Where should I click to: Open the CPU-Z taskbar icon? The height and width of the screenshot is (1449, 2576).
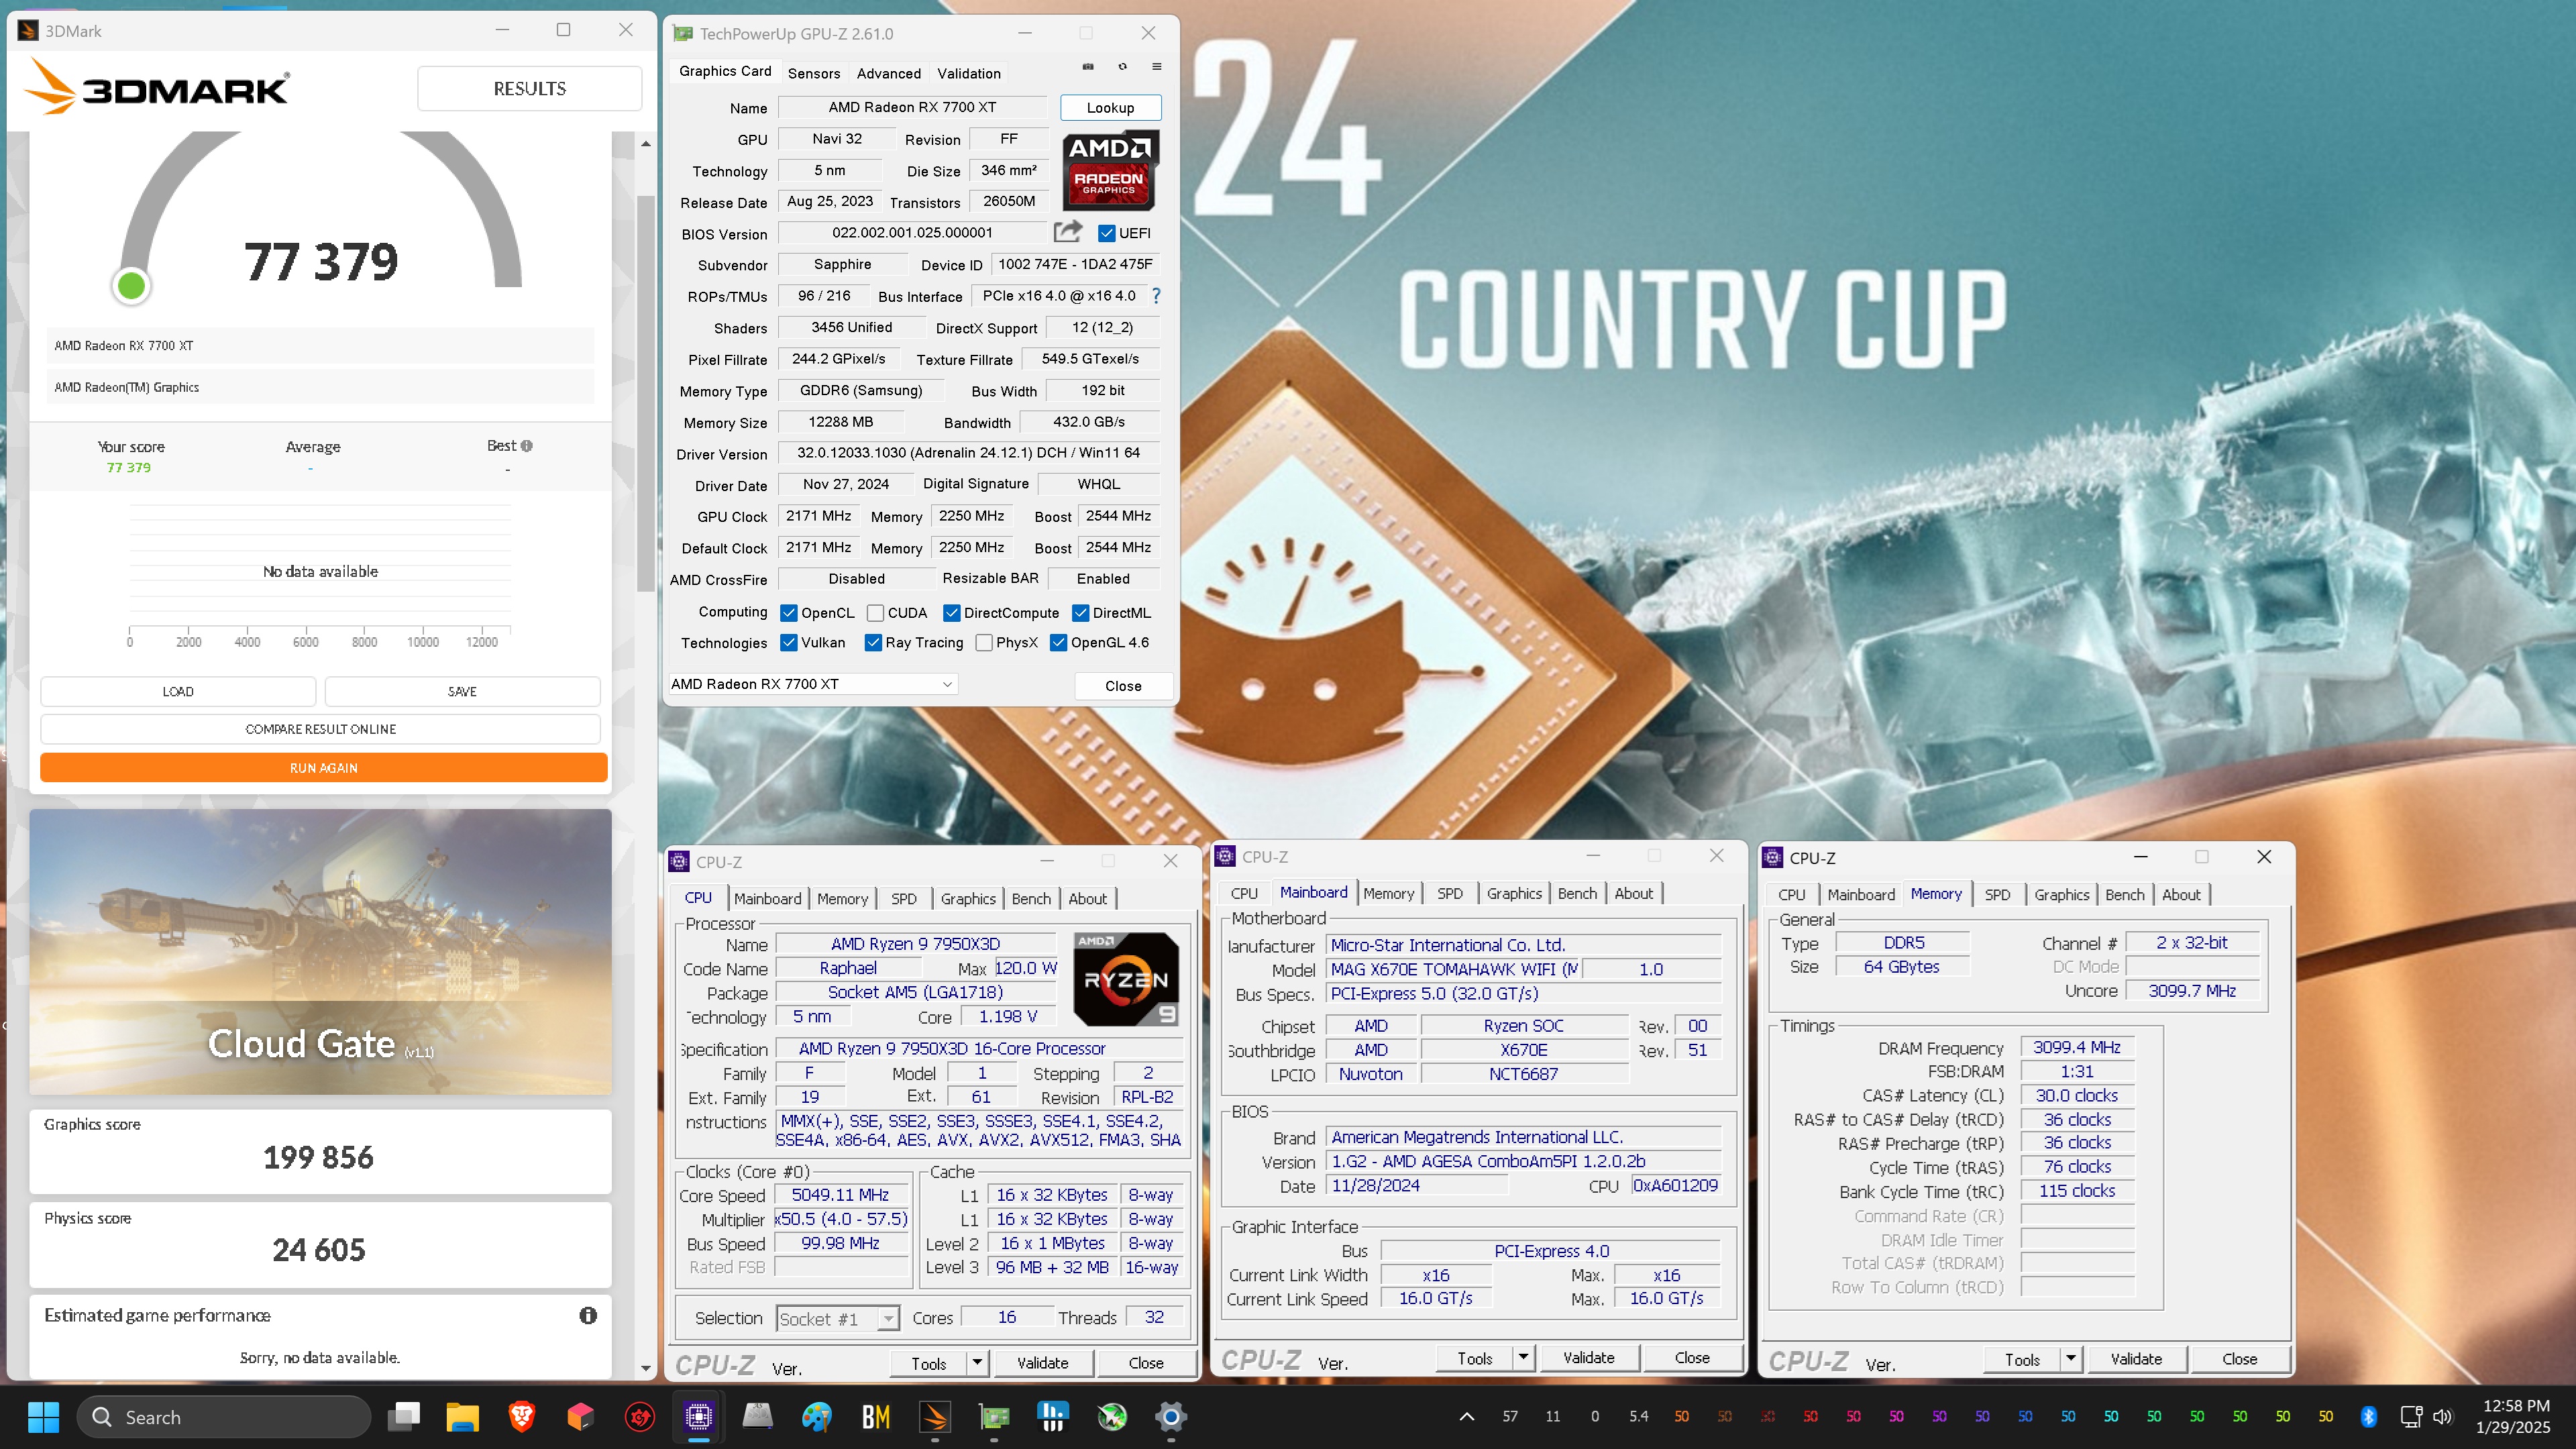coord(698,1417)
